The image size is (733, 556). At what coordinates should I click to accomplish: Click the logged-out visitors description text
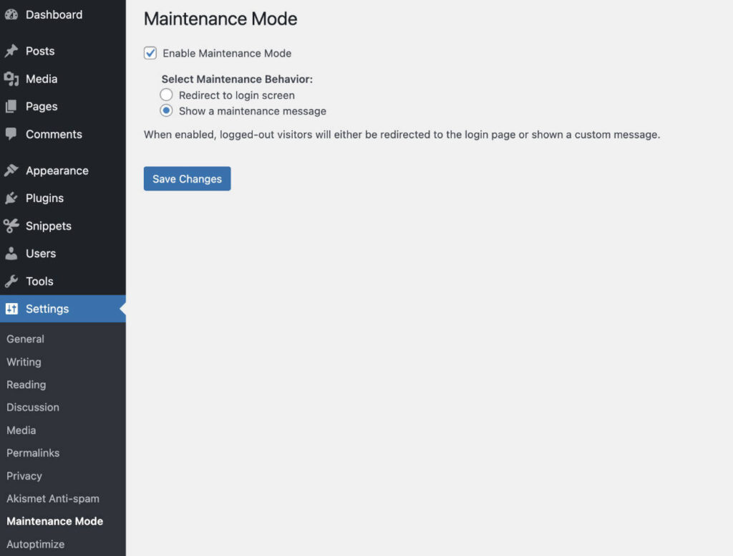coord(402,135)
